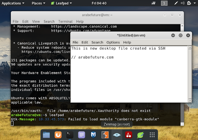Close the arabefuture@vm terminal window
The height and width of the screenshot is (140, 198).
(x=180, y=15)
